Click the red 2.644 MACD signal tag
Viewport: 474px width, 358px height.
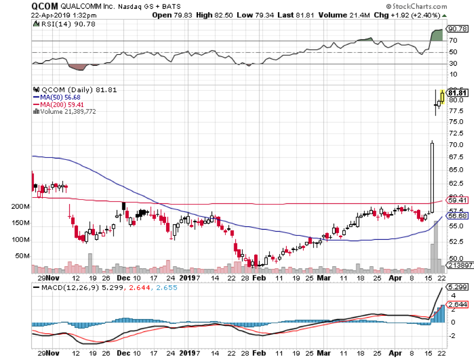(458, 304)
